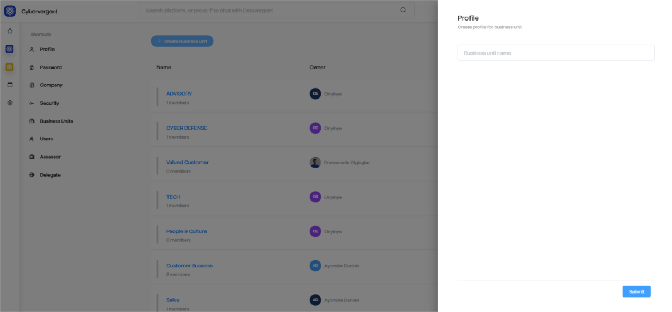Select Business Units in the sidebar
Image resolution: width=672 pixels, height=312 pixels.
[56, 121]
